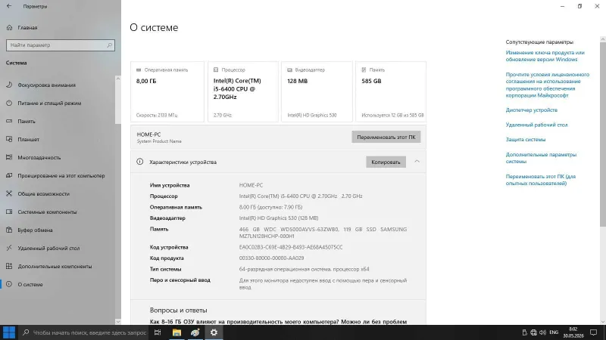Click the RAM chip icon on the Оперативная память card
The width and height of the screenshot is (606, 340).
click(x=139, y=70)
